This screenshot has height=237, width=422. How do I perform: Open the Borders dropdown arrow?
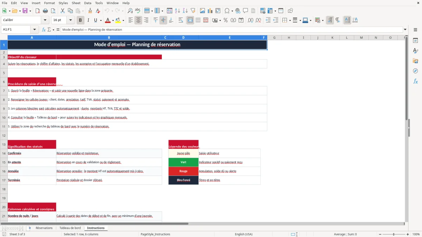pos(290,20)
